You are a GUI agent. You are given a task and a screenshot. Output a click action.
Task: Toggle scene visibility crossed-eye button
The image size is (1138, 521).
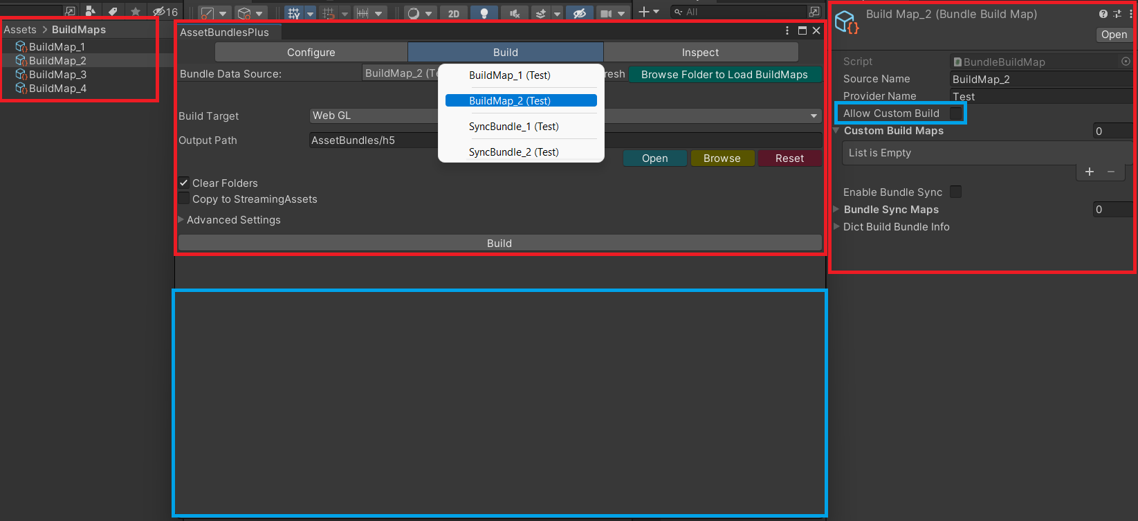point(580,13)
